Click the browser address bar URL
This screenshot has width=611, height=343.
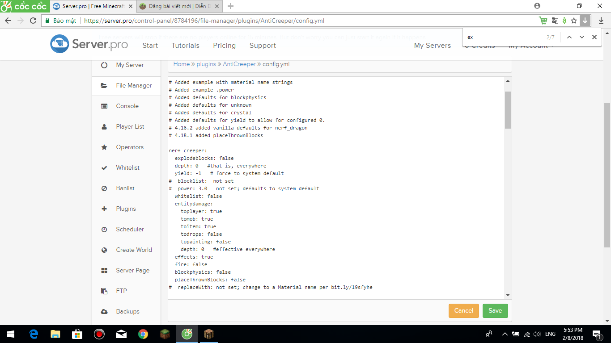pos(204,21)
